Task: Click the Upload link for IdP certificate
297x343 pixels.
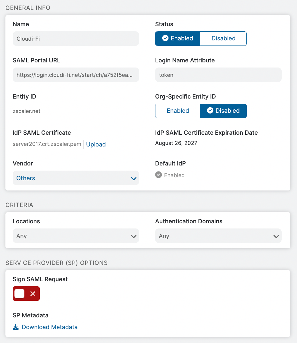Action: pos(96,144)
